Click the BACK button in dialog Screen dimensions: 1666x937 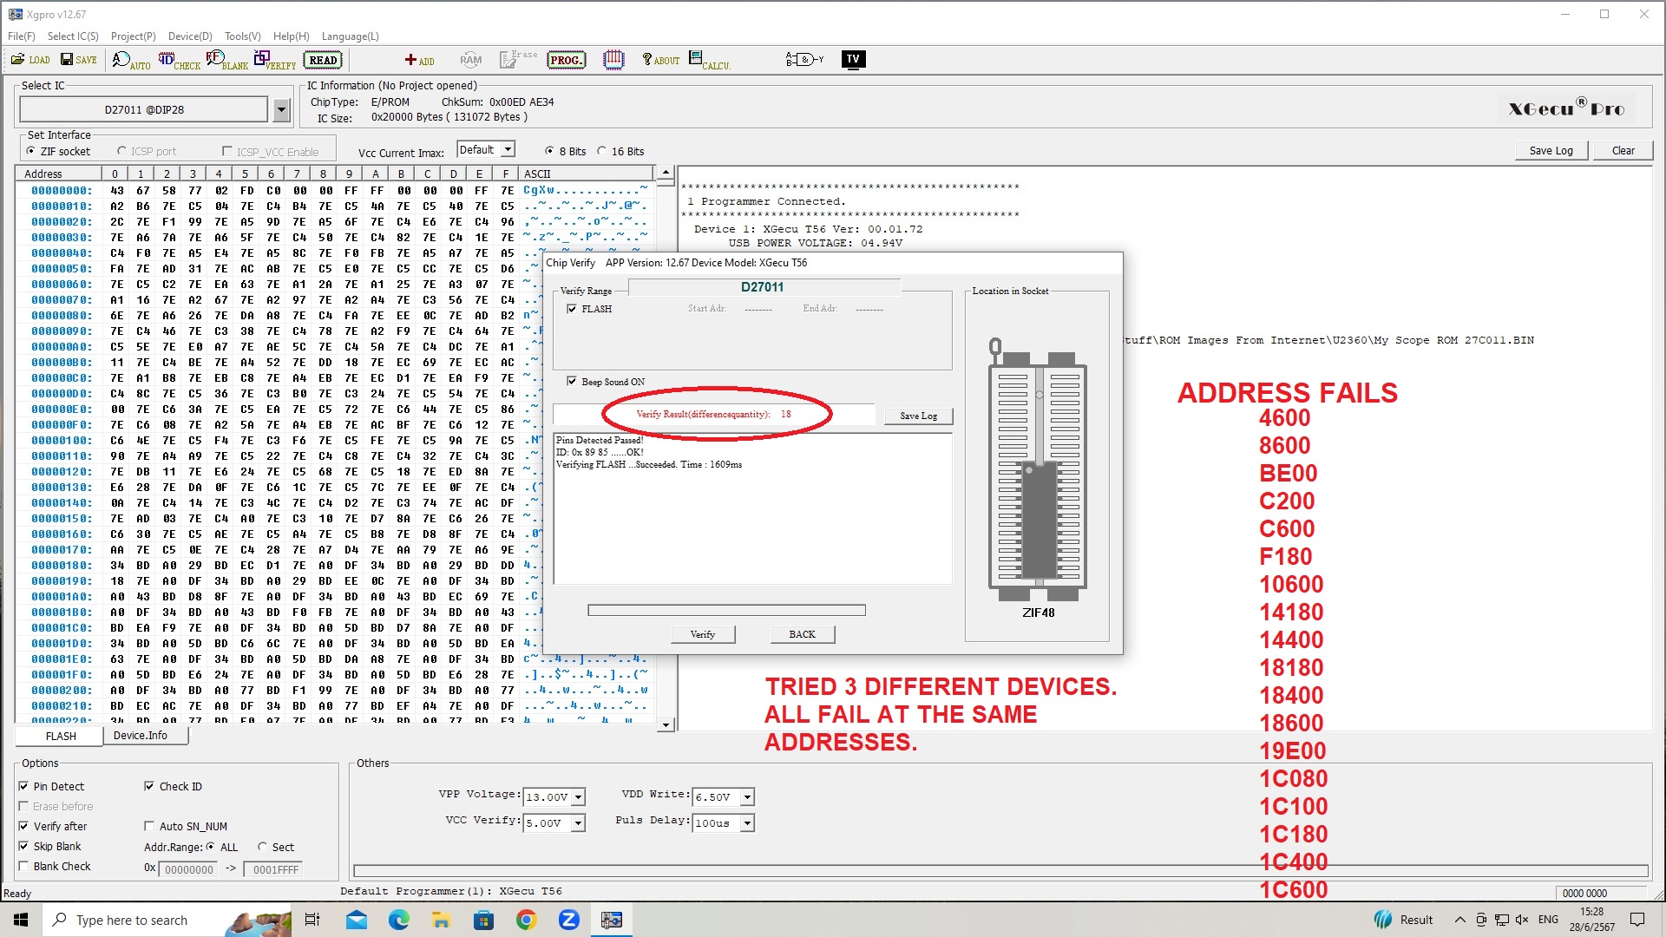(802, 634)
